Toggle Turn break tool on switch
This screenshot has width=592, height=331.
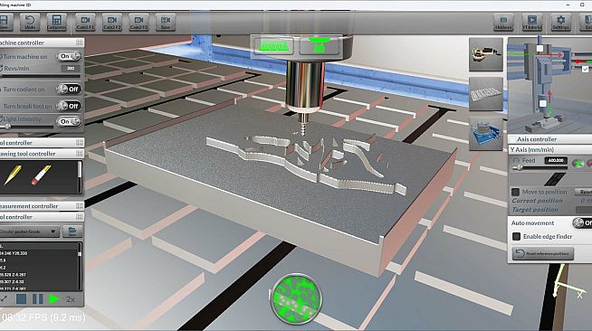click(x=69, y=106)
